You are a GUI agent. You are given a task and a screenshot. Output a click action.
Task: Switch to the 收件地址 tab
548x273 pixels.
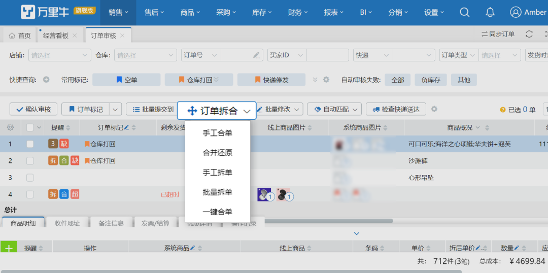pos(67,223)
